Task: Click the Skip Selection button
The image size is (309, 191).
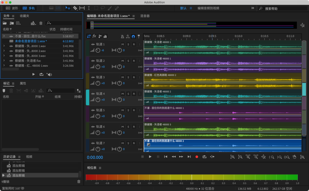Action: 212,157
